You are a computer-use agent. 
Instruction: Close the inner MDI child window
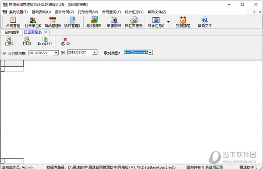coord(260,12)
